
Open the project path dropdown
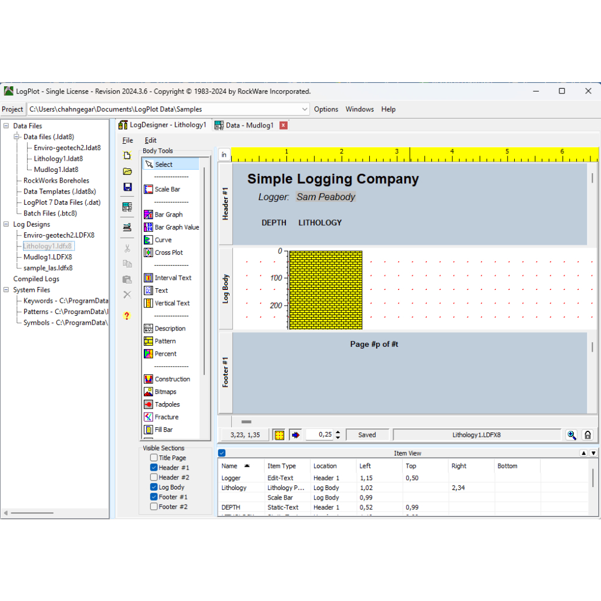tap(305, 109)
